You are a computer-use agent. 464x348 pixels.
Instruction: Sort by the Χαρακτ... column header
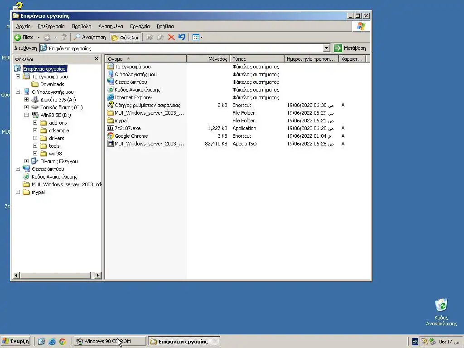[x=352, y=59]
